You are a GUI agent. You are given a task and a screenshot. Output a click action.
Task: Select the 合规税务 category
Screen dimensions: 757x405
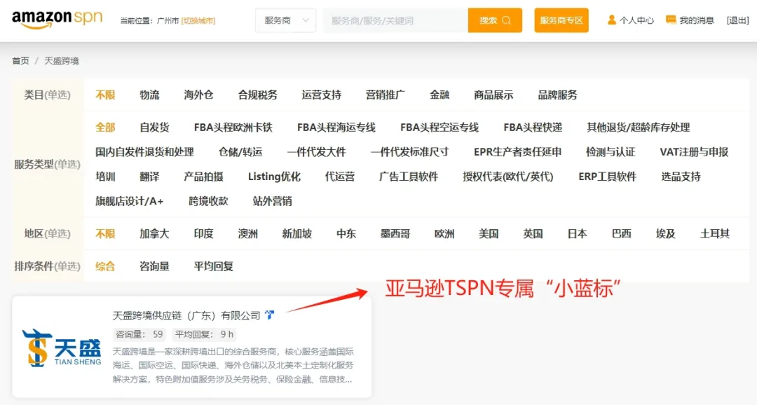pyautogui.click(x=258, y=95)
